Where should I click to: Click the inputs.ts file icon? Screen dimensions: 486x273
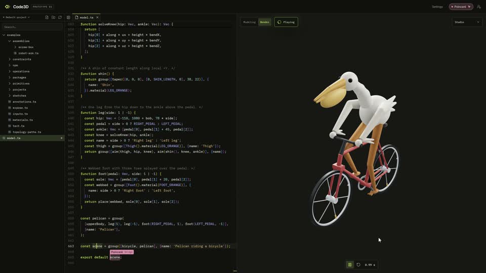pyautogui.click(x=10, y=114)
